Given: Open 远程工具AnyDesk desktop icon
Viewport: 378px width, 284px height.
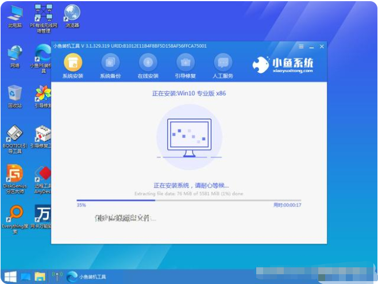Looking at the screenshot, I should click(43, 180).
